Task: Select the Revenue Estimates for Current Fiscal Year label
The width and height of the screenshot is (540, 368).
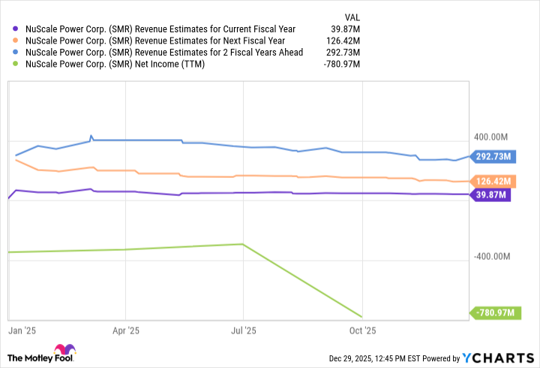Action: click(160, 29)
